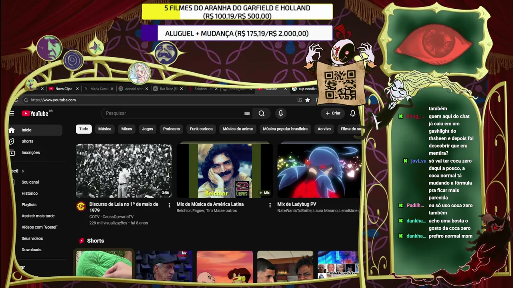Open options menu for Discurso de Lula video
Image resolution: width=513 pixels, height=288 pixels.
click(x=169, y=205)
